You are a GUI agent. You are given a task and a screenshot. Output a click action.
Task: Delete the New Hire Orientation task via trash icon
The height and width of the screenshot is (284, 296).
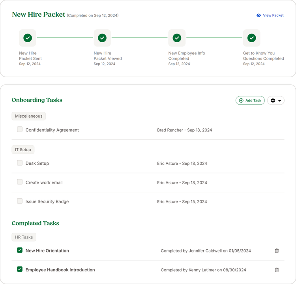pyautogui.click(x=277, y=251)
